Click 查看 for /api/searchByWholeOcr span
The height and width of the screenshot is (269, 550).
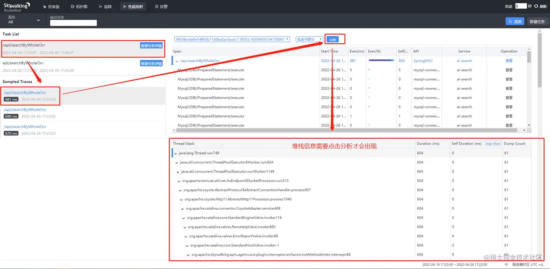[x=509, y=61]
